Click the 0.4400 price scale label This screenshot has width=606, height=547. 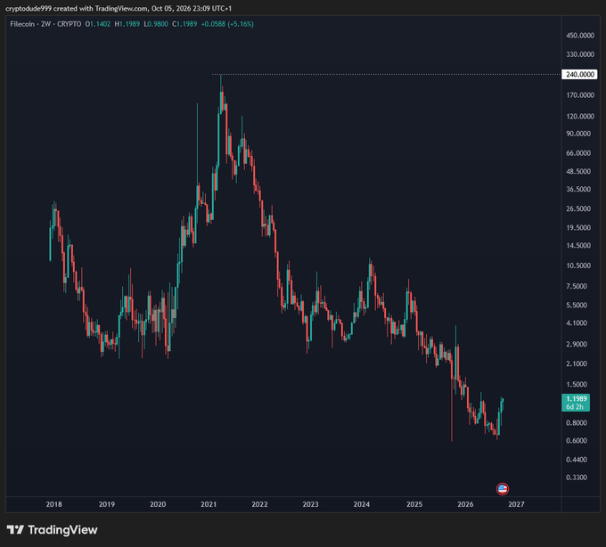(x=577, y=460)
